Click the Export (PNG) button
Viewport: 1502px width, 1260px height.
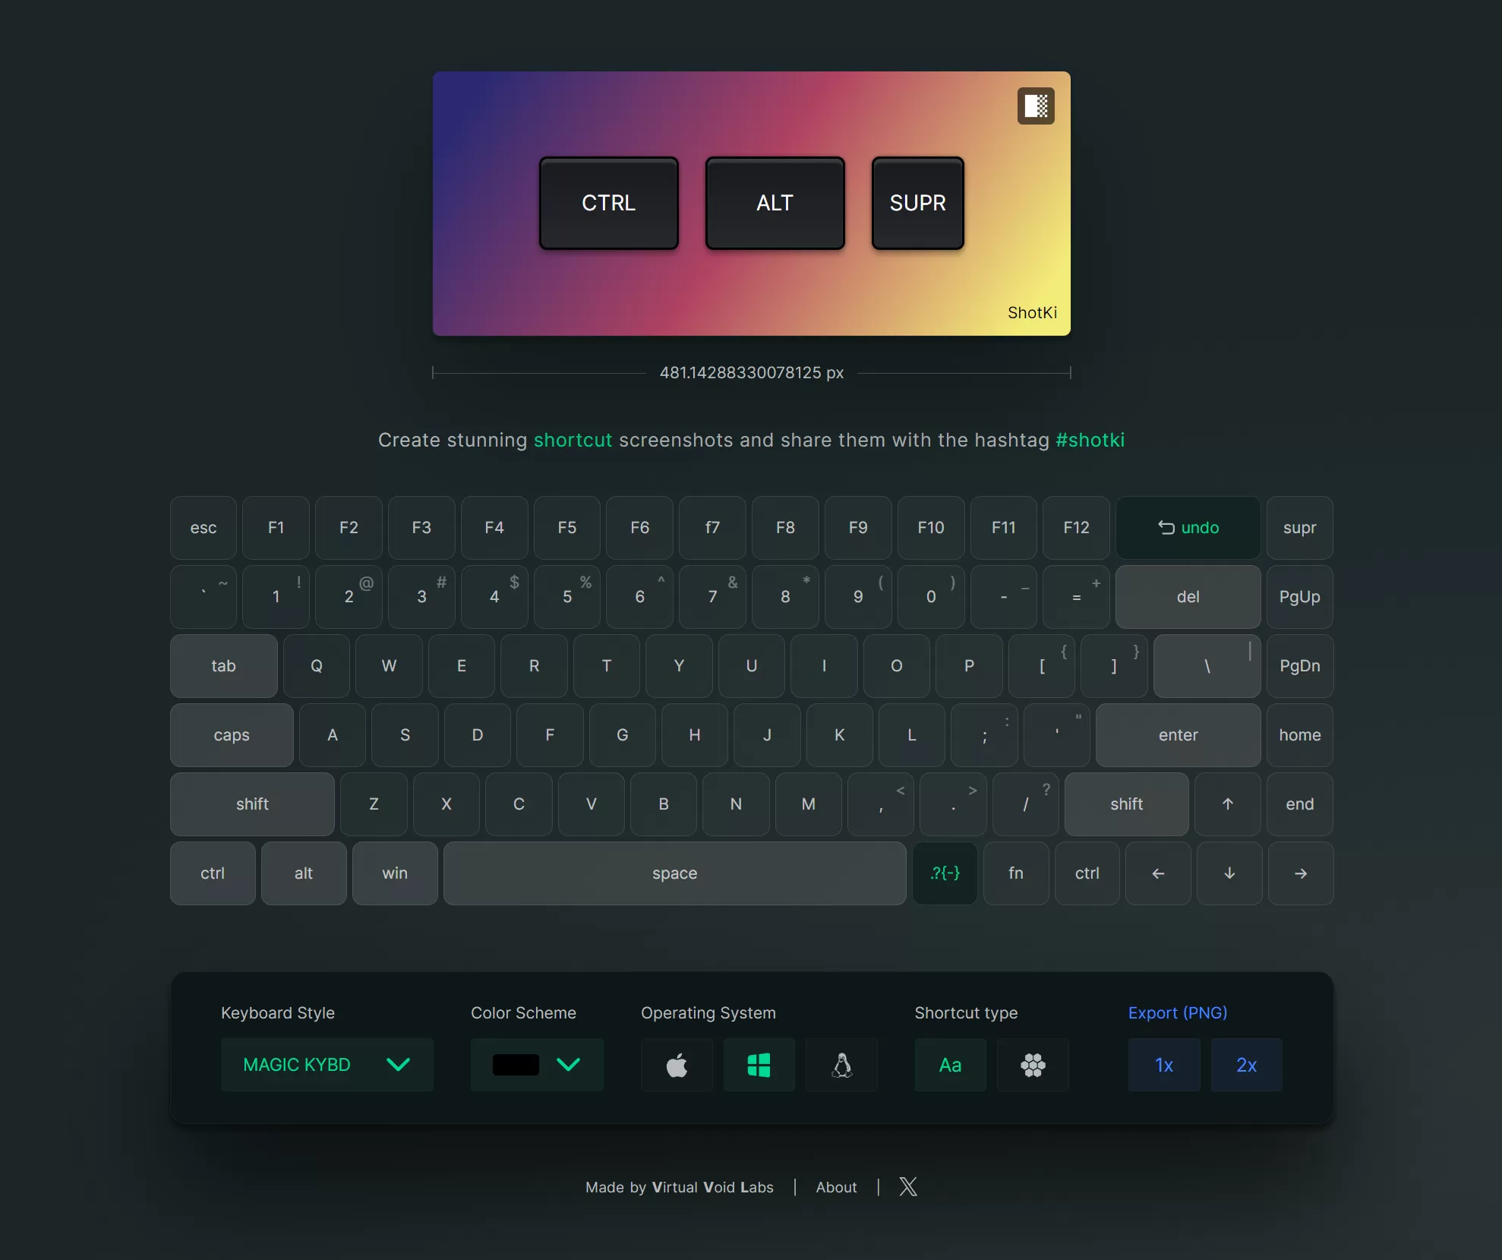(1177, 1012)
